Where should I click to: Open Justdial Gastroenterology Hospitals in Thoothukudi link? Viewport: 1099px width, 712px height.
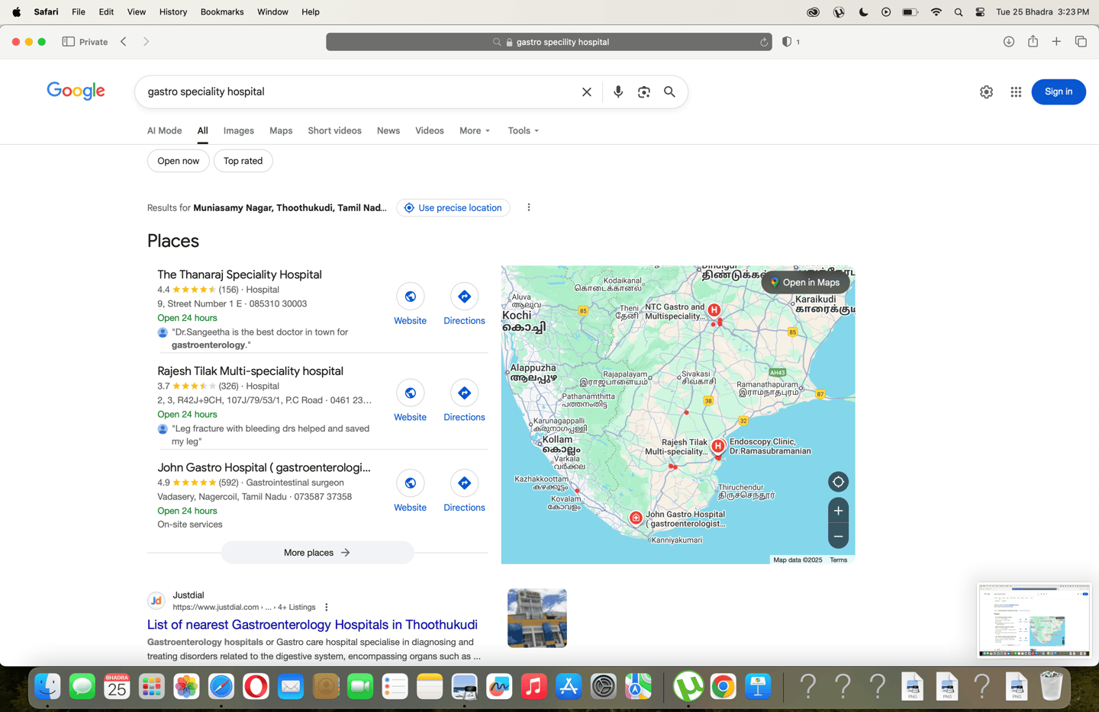(312, 624)
